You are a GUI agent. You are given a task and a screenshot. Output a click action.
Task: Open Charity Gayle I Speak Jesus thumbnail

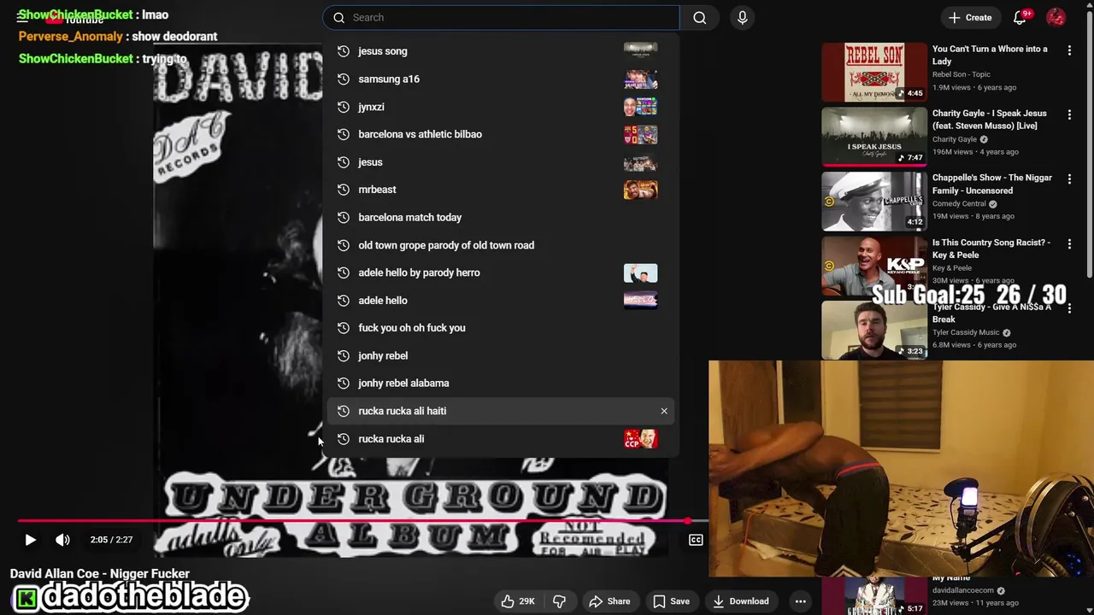coord(873,137)
